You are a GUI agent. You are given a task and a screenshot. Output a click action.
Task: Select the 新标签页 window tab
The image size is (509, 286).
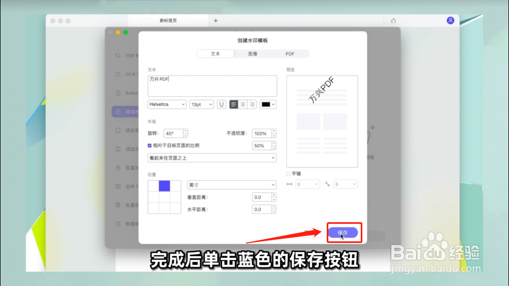[x=168, y=20]
